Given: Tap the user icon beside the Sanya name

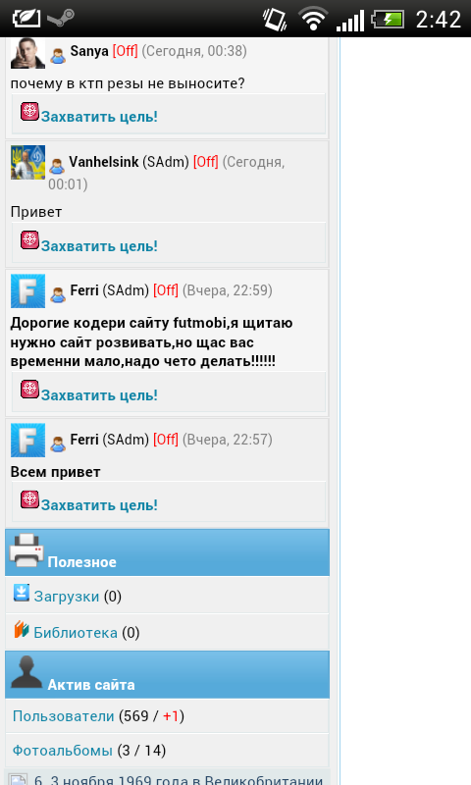Looking at the screenshot, I should [x=58, y=56].
